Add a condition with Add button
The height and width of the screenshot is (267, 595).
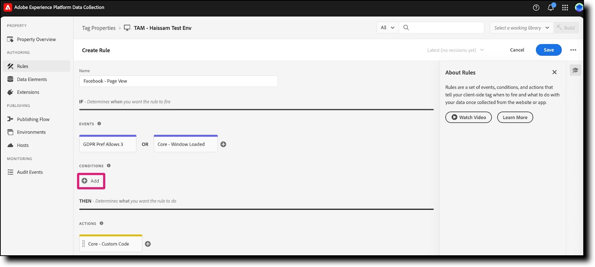click(91, 181)
